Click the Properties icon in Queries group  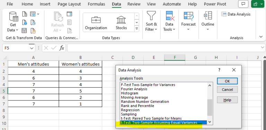(69, 22)
